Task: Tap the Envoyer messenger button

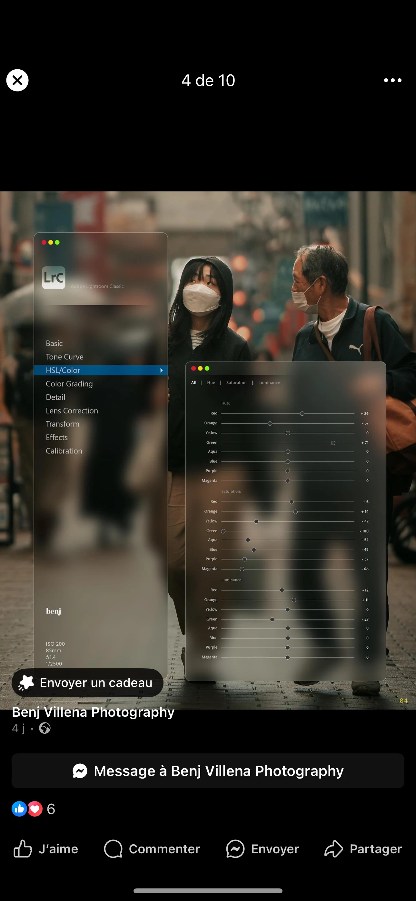Action: [262, 849]
